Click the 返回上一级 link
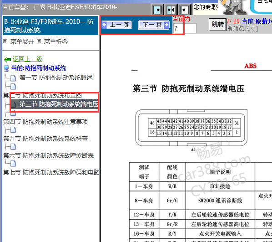Viewport: 272px width, 242px height. click(27, 59)
